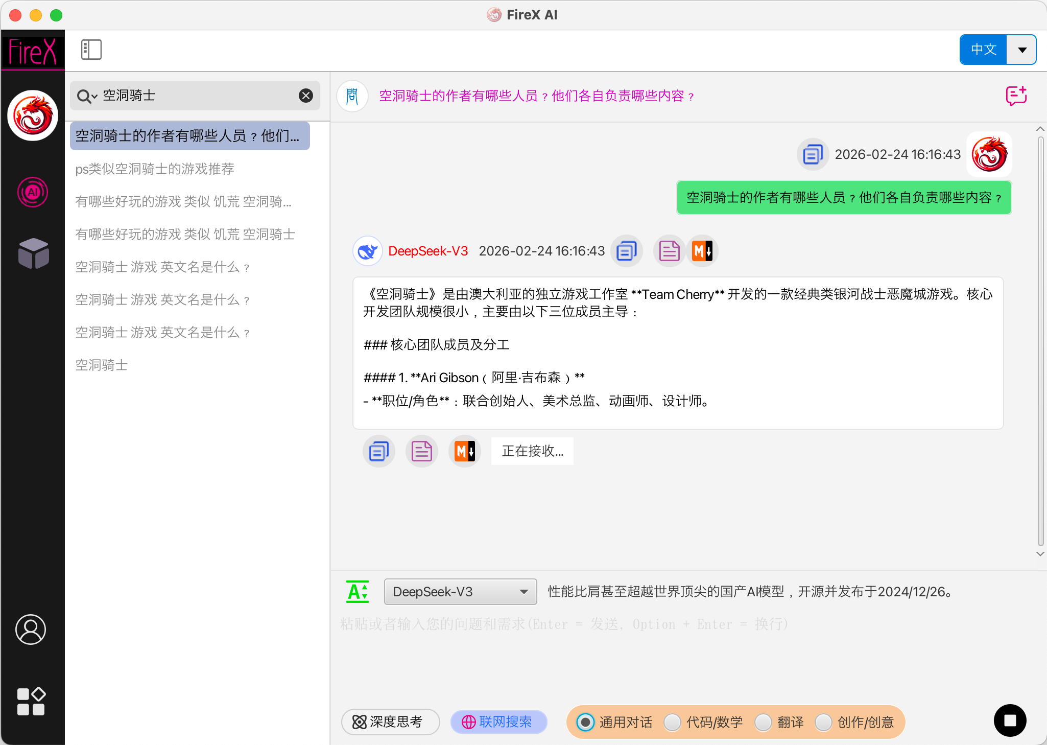Open the ps类似空洞骑士的游戏推荐 conversation

[x=155, y=169]
